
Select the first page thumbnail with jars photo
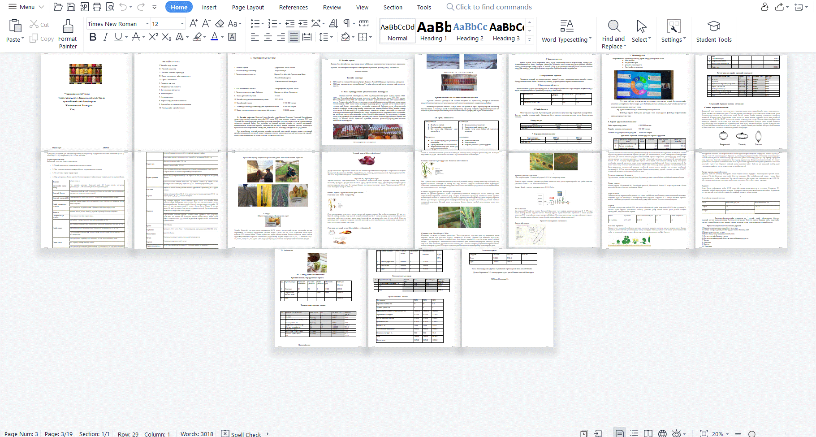tap(86, 101)
